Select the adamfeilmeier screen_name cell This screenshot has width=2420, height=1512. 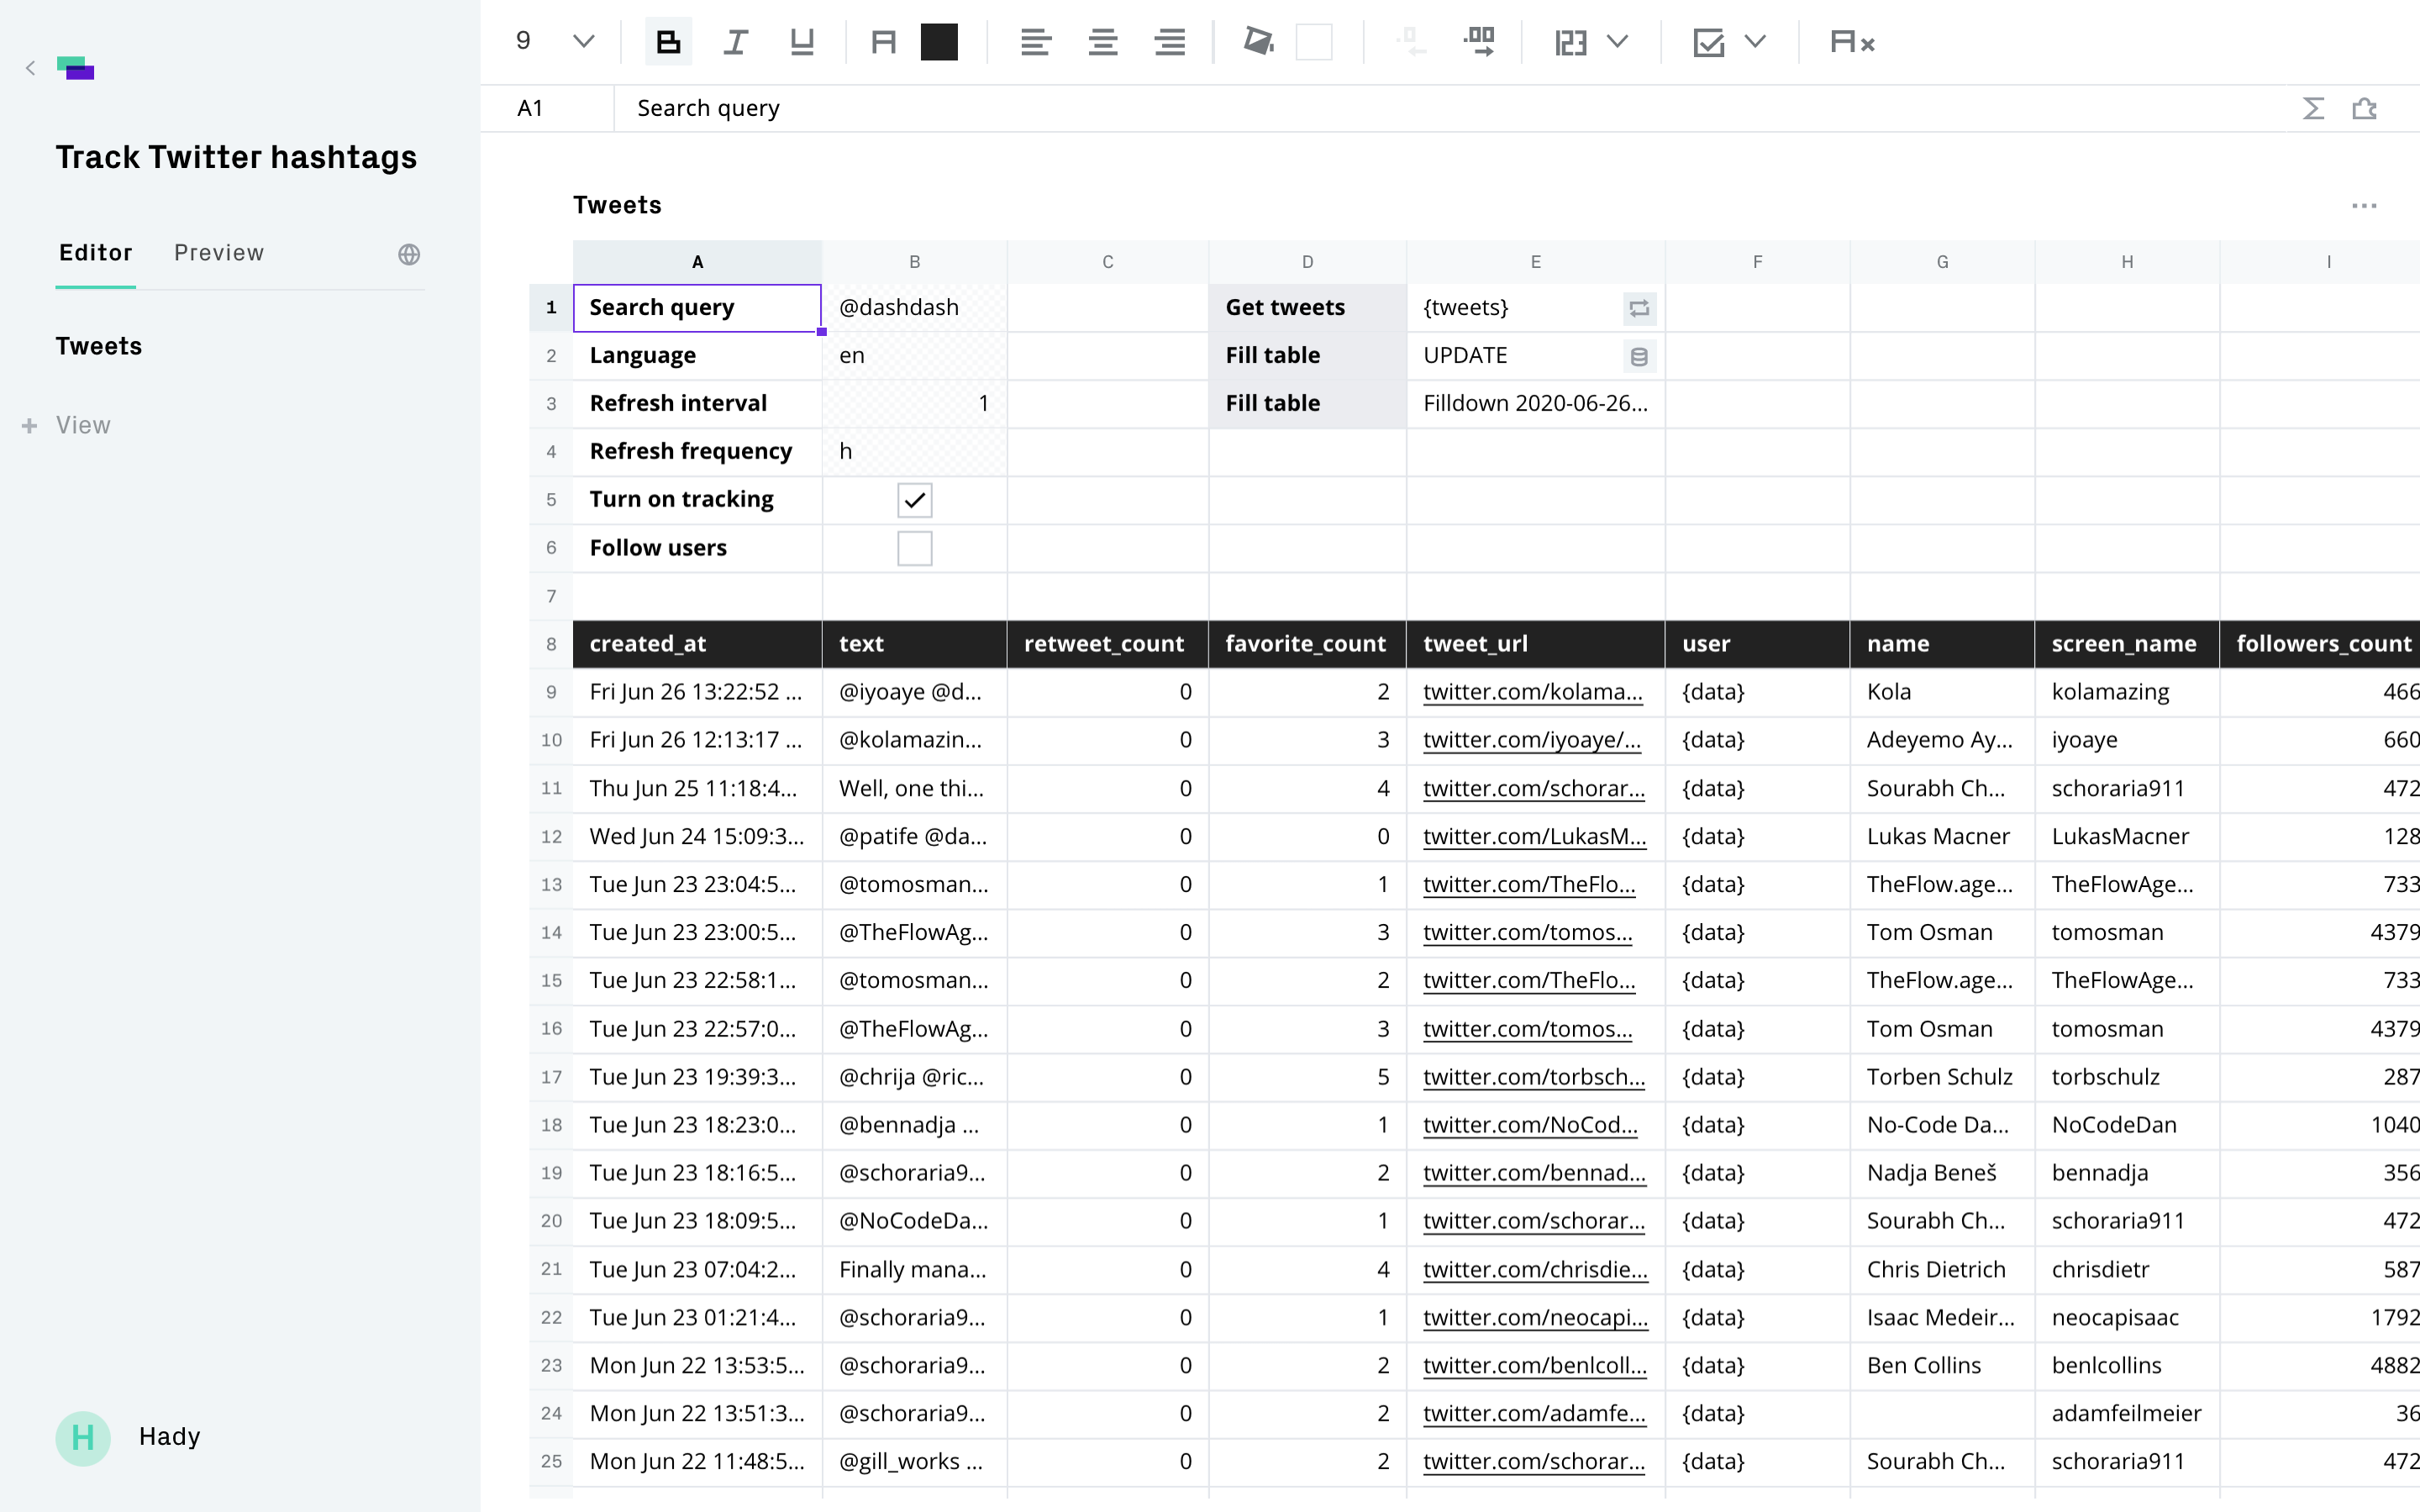[2127, 1413]
